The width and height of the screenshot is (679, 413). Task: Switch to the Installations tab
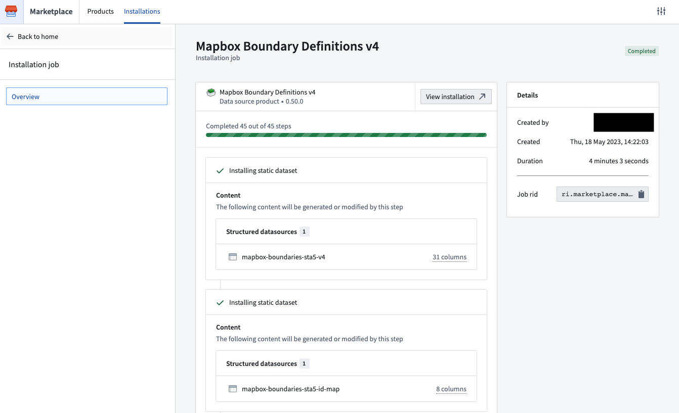tap(142, 11)
